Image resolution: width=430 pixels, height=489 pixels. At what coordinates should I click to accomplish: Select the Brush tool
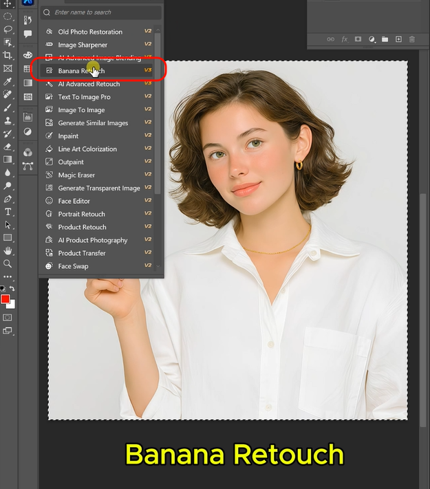coord(7,107)
